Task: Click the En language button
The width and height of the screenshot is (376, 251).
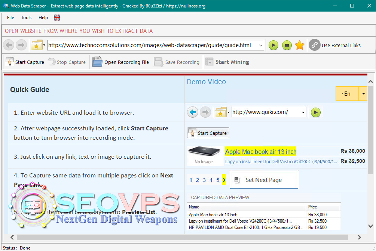Action: (347, 94)
